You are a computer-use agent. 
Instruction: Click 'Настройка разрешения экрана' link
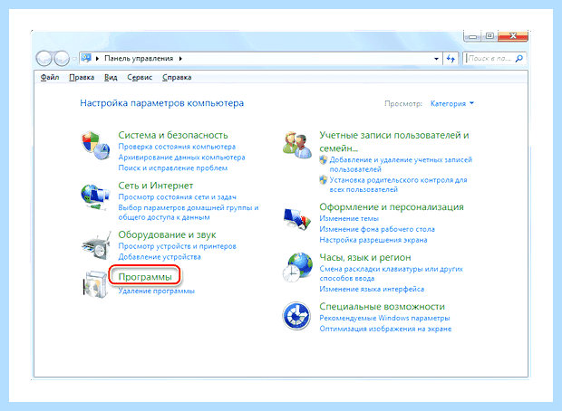click(x=373, y=240)
